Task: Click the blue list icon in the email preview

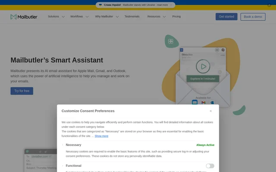Action: (182, 50)
